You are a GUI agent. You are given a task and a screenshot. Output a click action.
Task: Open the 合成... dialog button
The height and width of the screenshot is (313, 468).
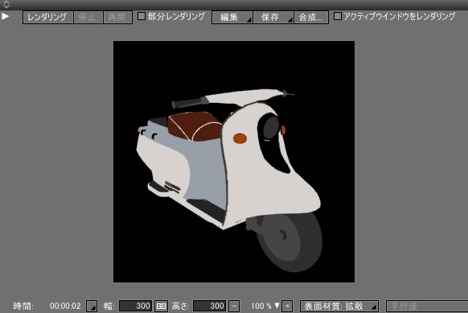coord(311,18)
